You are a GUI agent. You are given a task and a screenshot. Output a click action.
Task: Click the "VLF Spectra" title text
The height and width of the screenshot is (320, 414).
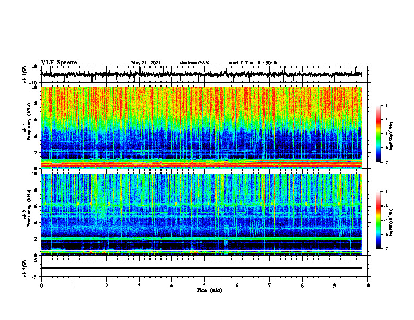pos(59,63)
